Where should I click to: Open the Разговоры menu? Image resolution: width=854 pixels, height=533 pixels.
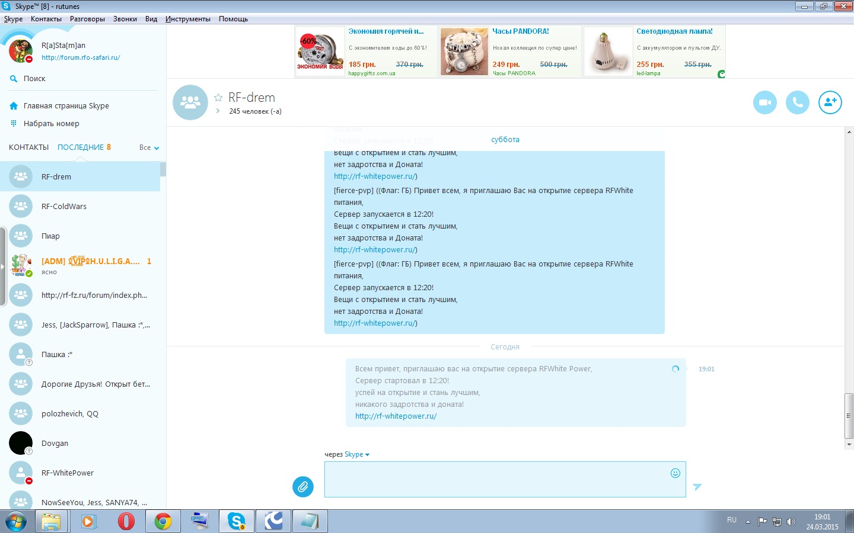(87, 19)
